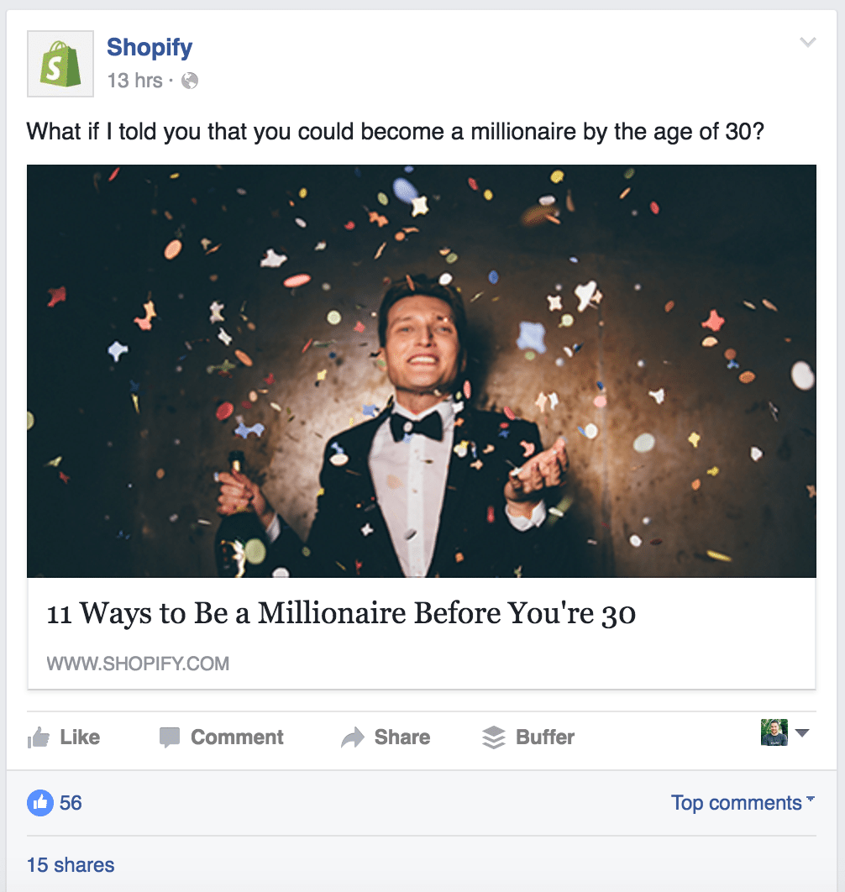Click the user profile picture near Buffer

pyautogui.click(x=774, y=732)
